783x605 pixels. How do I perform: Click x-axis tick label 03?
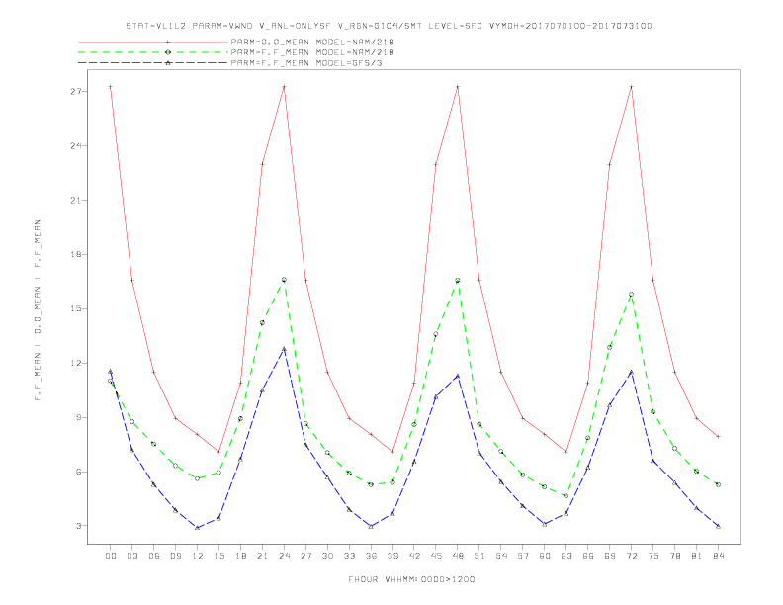[131, 556]
